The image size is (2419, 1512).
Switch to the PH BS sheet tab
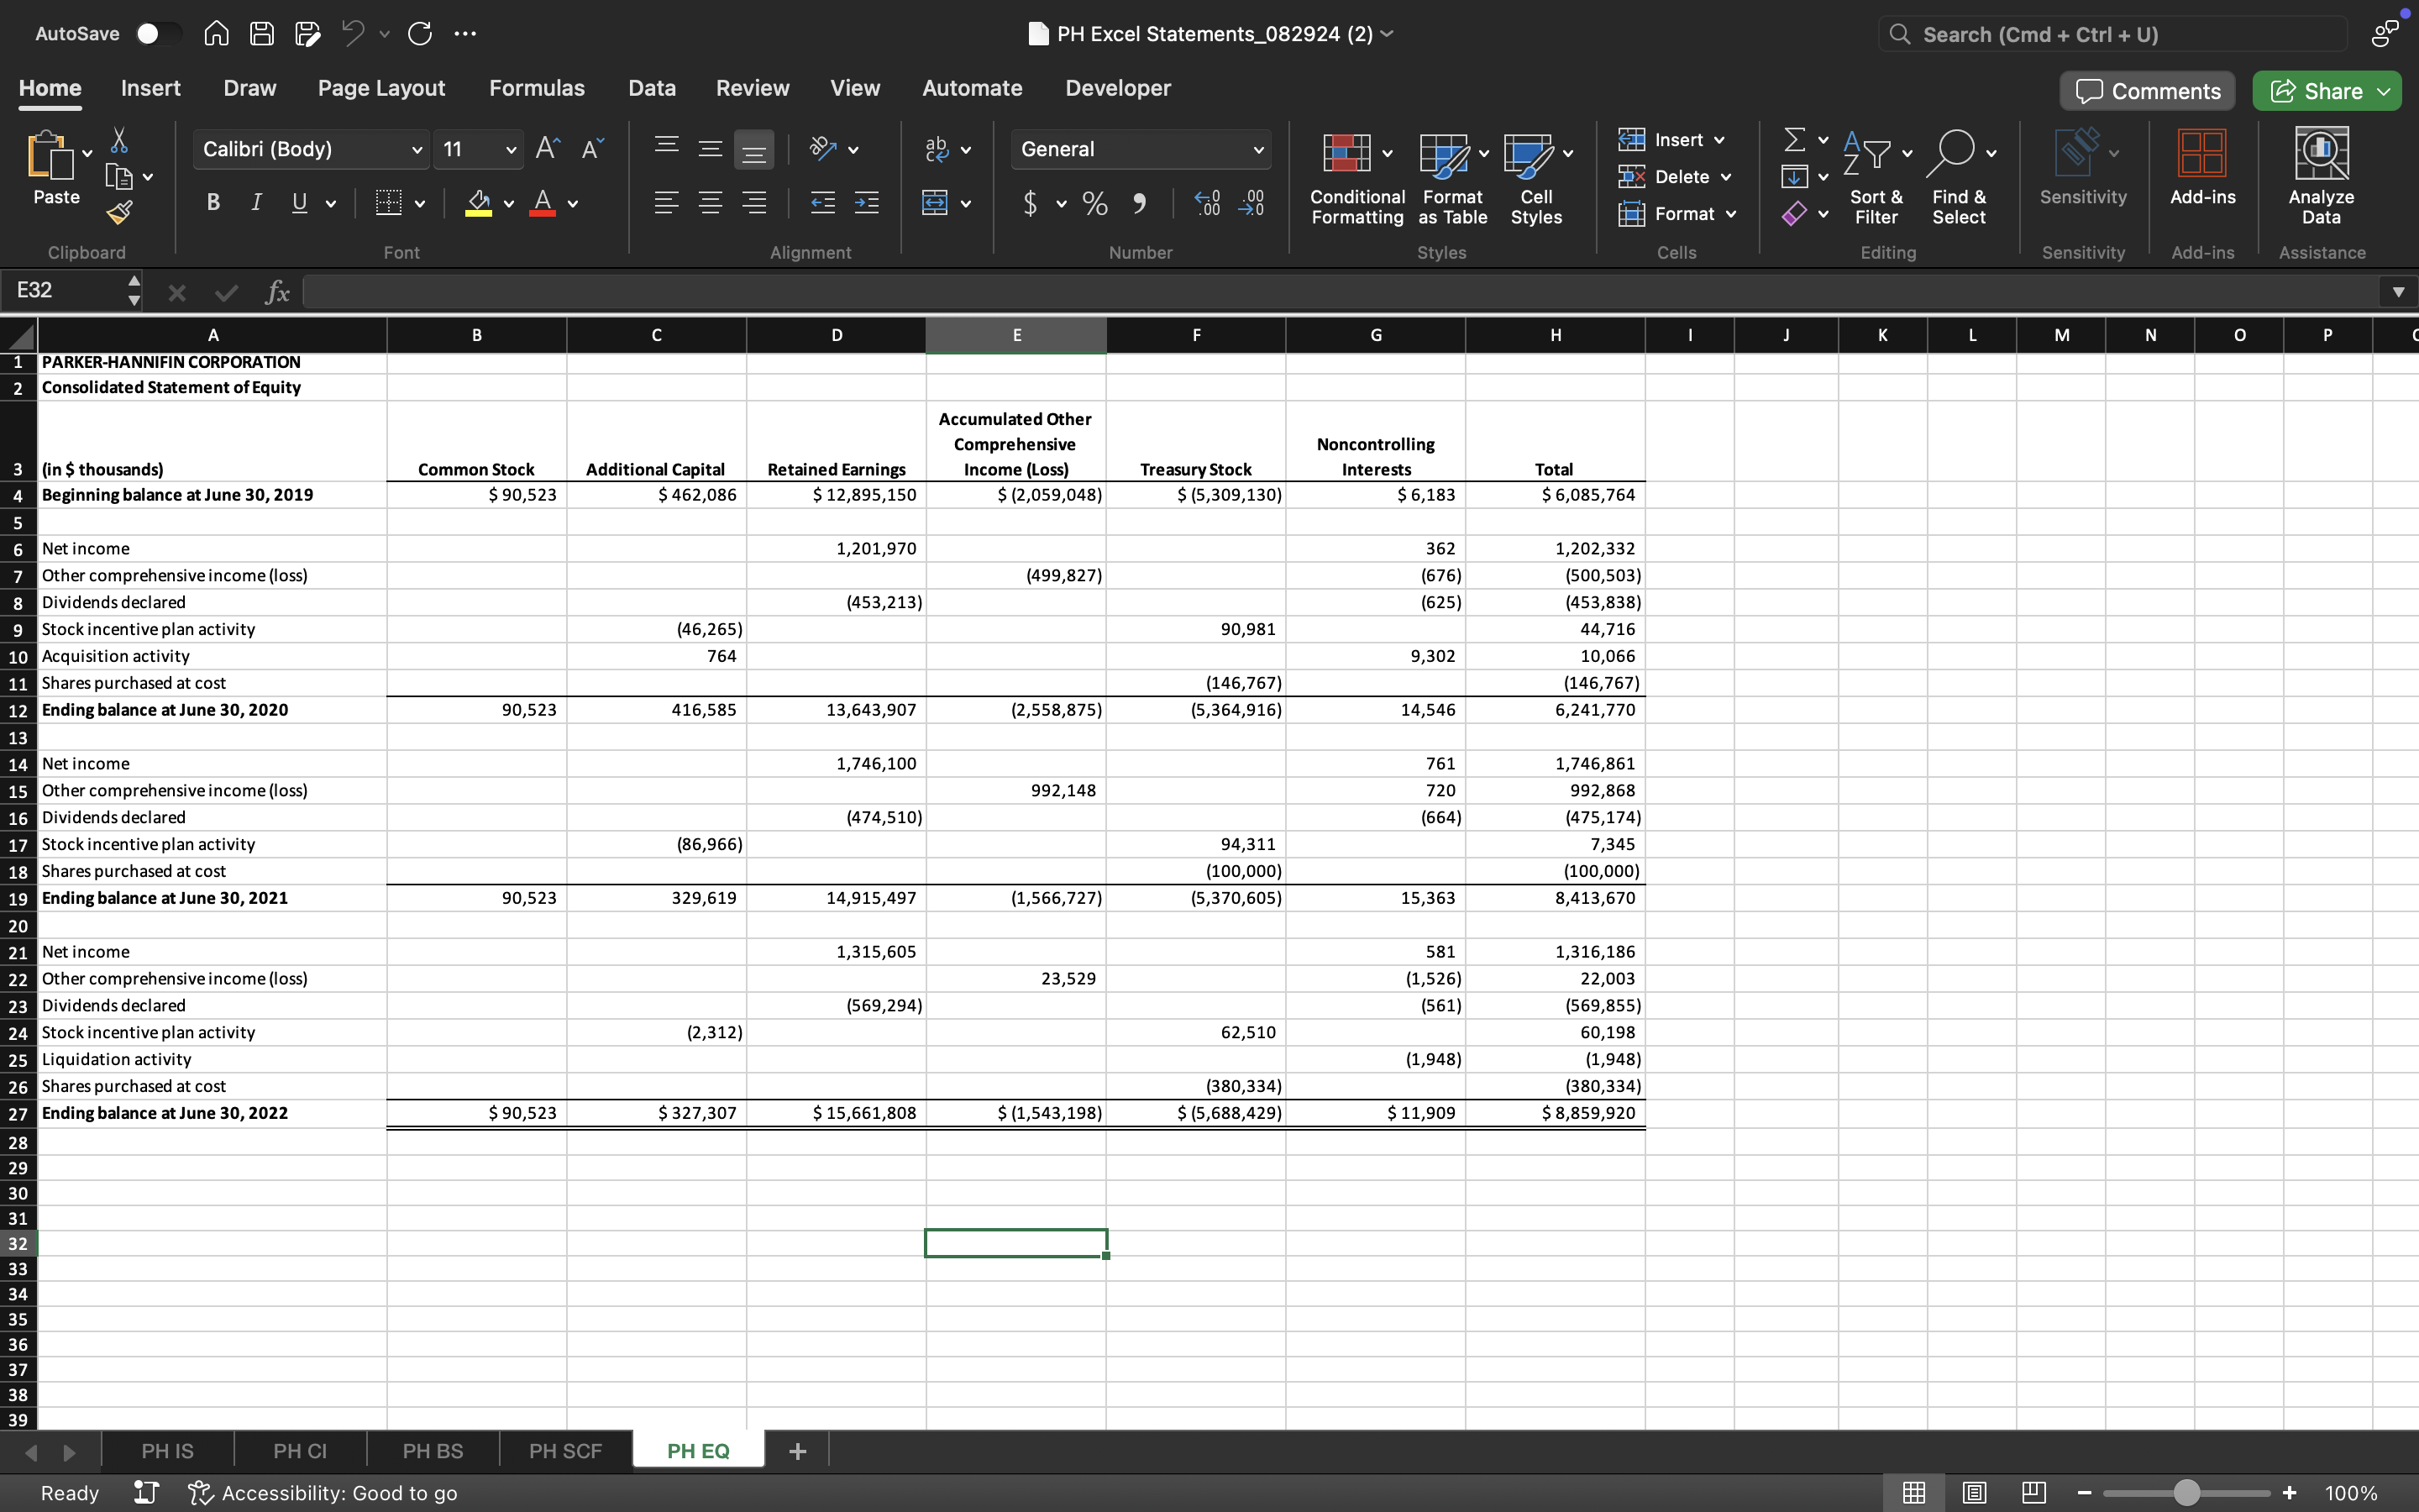click(432, 1451)
